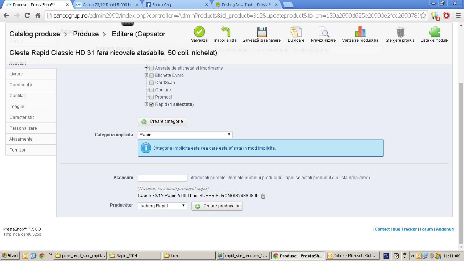Check the Aparate de etichetat si Imprimante category
Screen dimensions: 464x261
pyautogui.click(x=152, y=68)
